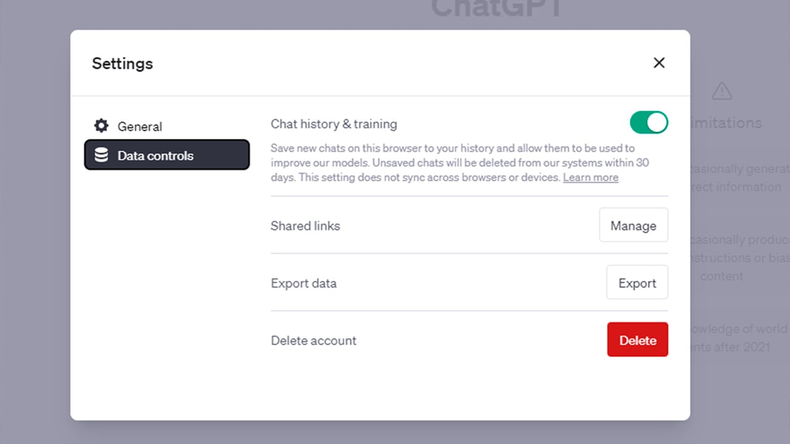Click the gear icon beside General

pos(101,126)
